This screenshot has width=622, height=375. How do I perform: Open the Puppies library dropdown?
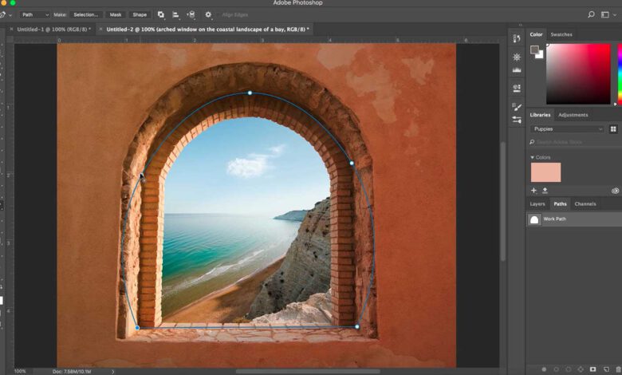pyautogui.click(x=568, y=128)
